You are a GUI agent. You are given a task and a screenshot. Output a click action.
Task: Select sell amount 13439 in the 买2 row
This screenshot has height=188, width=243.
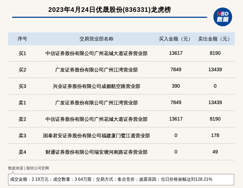pos(215,70)
